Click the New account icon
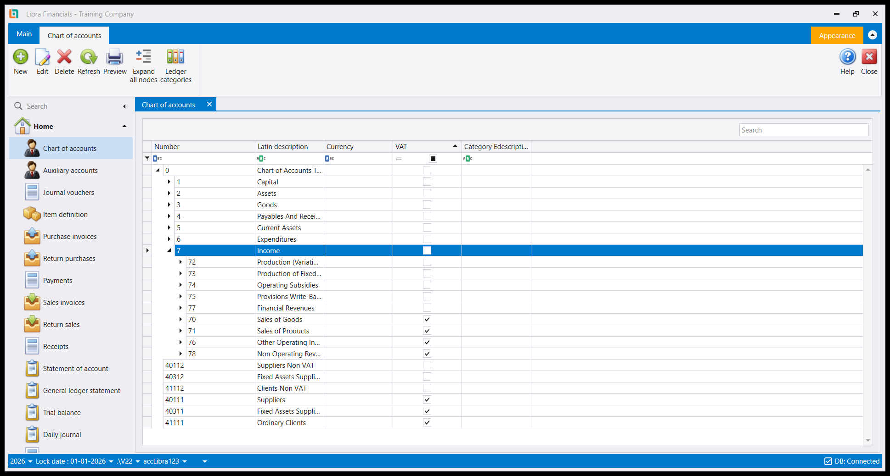Screen dimensions: 890x476 (21, 57)
